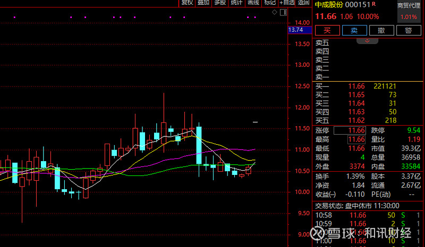Click the 买五 price 11.62

pos(356,120)
